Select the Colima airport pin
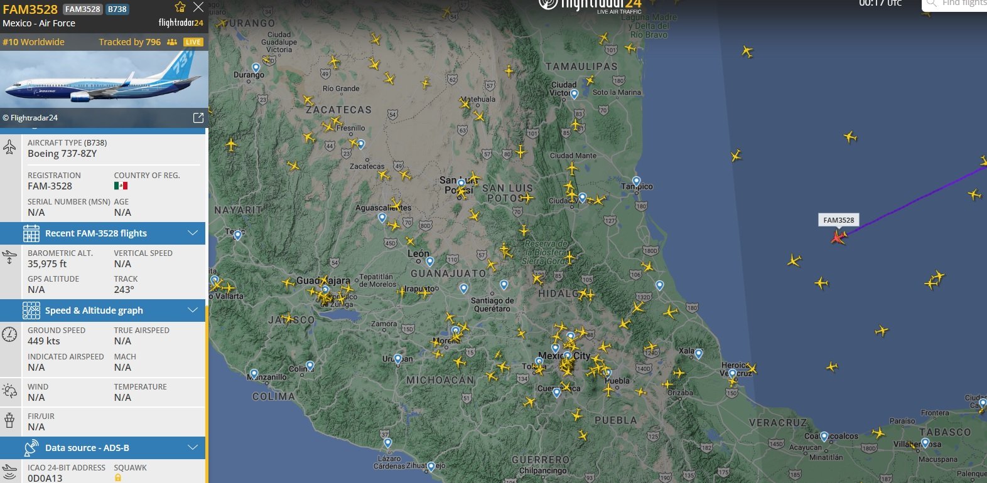This screenshot has height=483, width=987. click(x=310, y=365)
